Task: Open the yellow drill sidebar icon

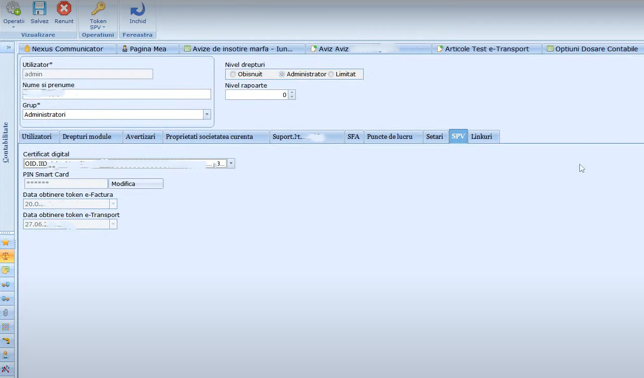Action: [6, 341]
